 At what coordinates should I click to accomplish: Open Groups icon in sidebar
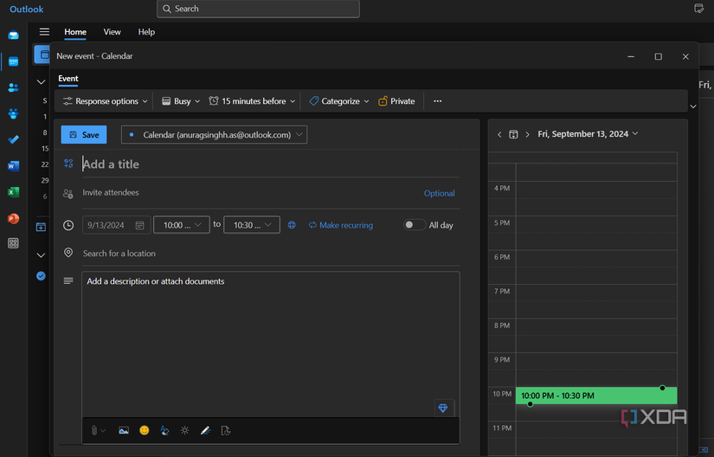point(13,113)
